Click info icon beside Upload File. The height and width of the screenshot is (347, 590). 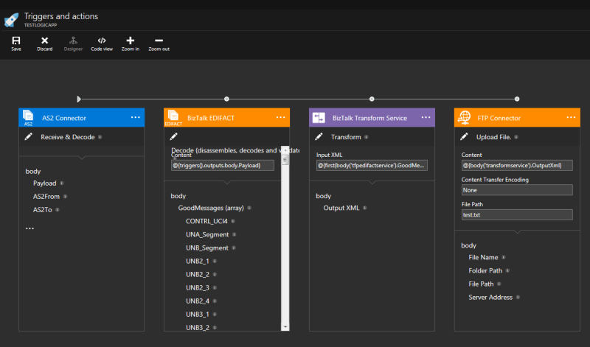coord(516,137)
